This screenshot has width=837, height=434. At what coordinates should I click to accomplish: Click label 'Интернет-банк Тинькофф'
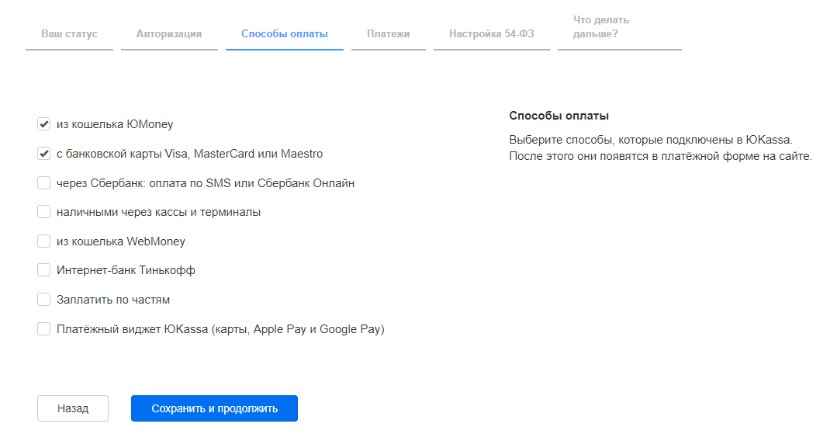(x=126, y=270)
